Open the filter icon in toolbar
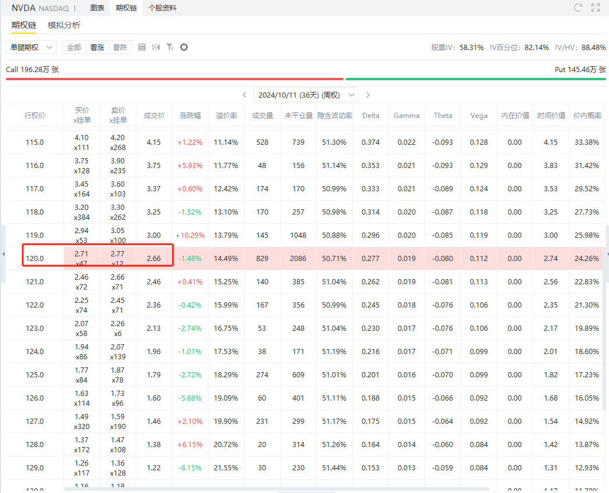 (x=170, y=47)
